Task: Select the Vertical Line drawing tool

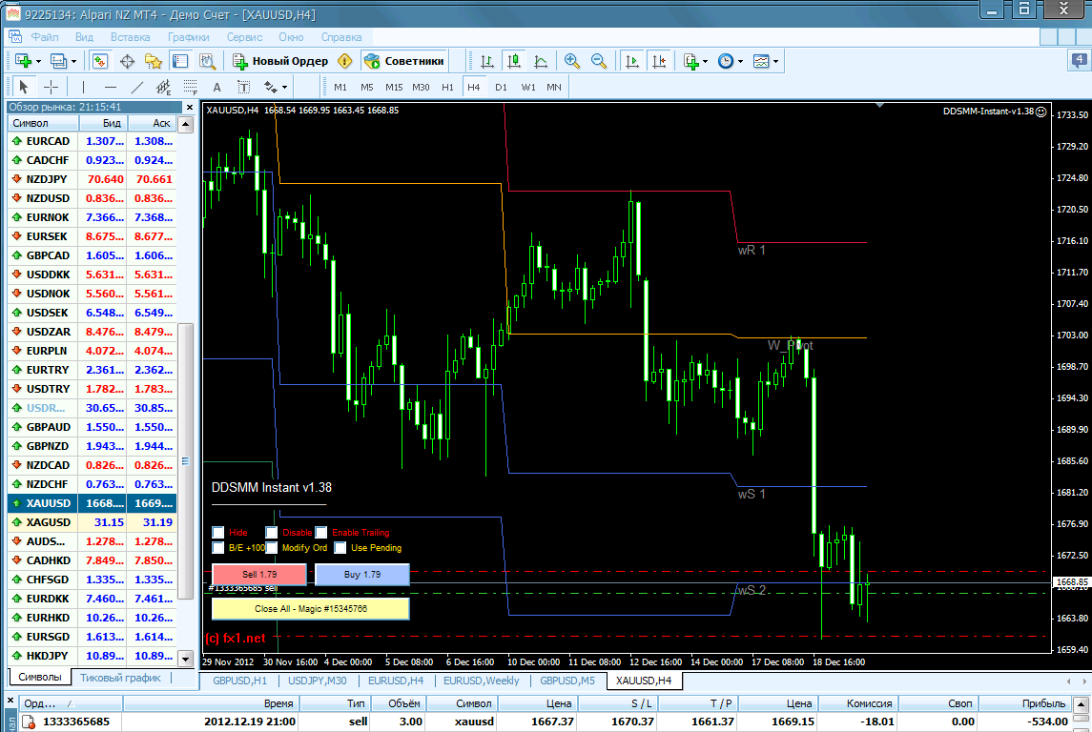Action: (83, 87)
